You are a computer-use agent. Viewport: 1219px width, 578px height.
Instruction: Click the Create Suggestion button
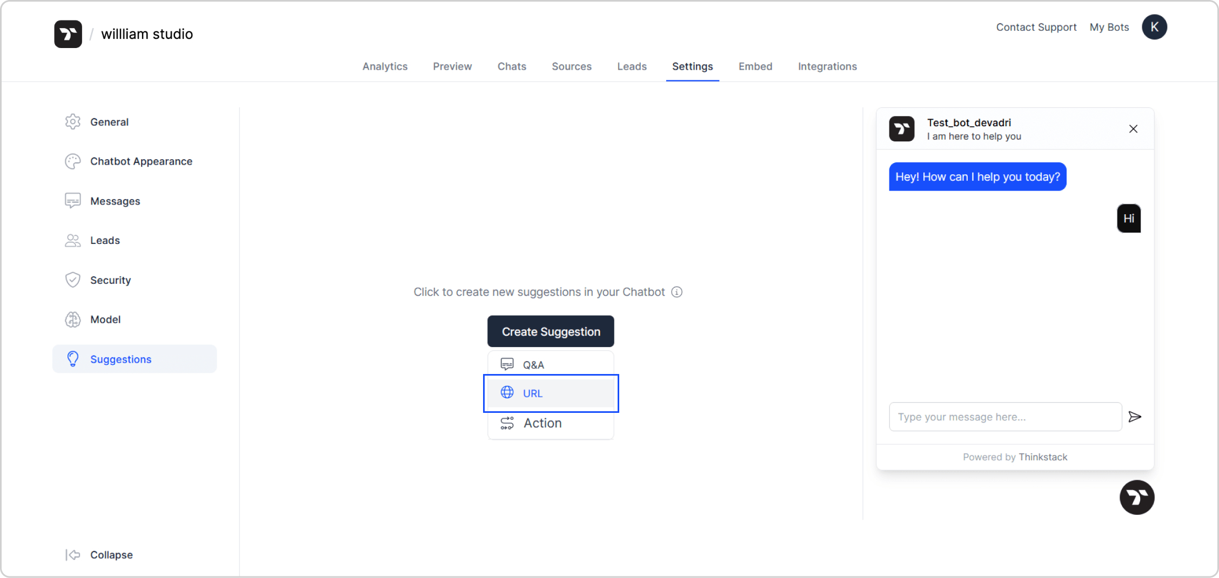click(x=551, y=331)
